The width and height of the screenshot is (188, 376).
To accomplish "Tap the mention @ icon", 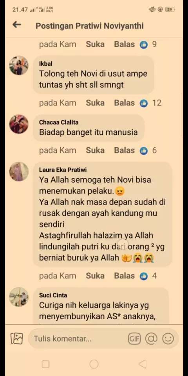I will tap(151, 338).
